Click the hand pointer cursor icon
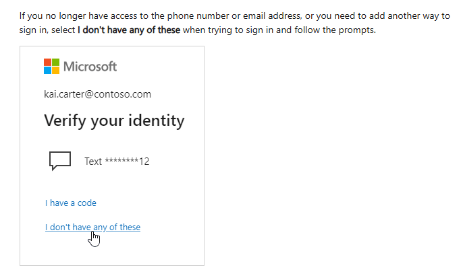The width and height of the screenshot is (461, 280). (x=94, y=238)
